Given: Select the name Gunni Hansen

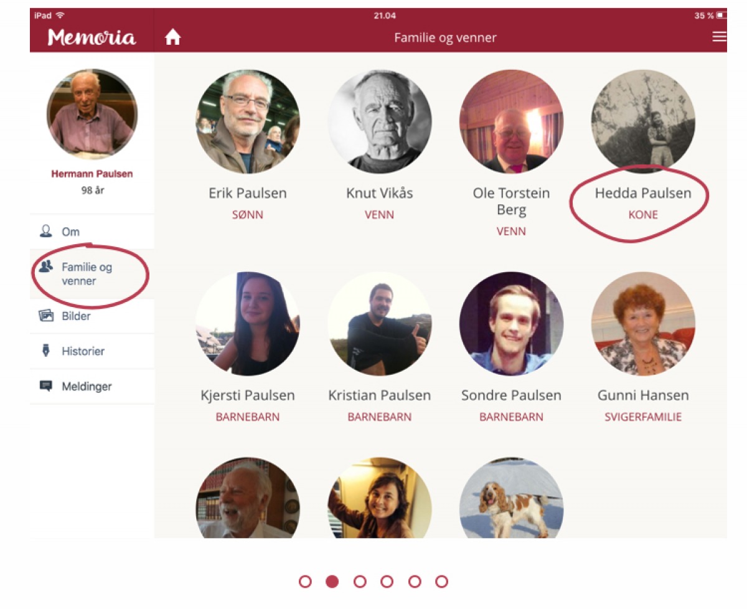Looking at the screenshot, I should tap(643, 395).
